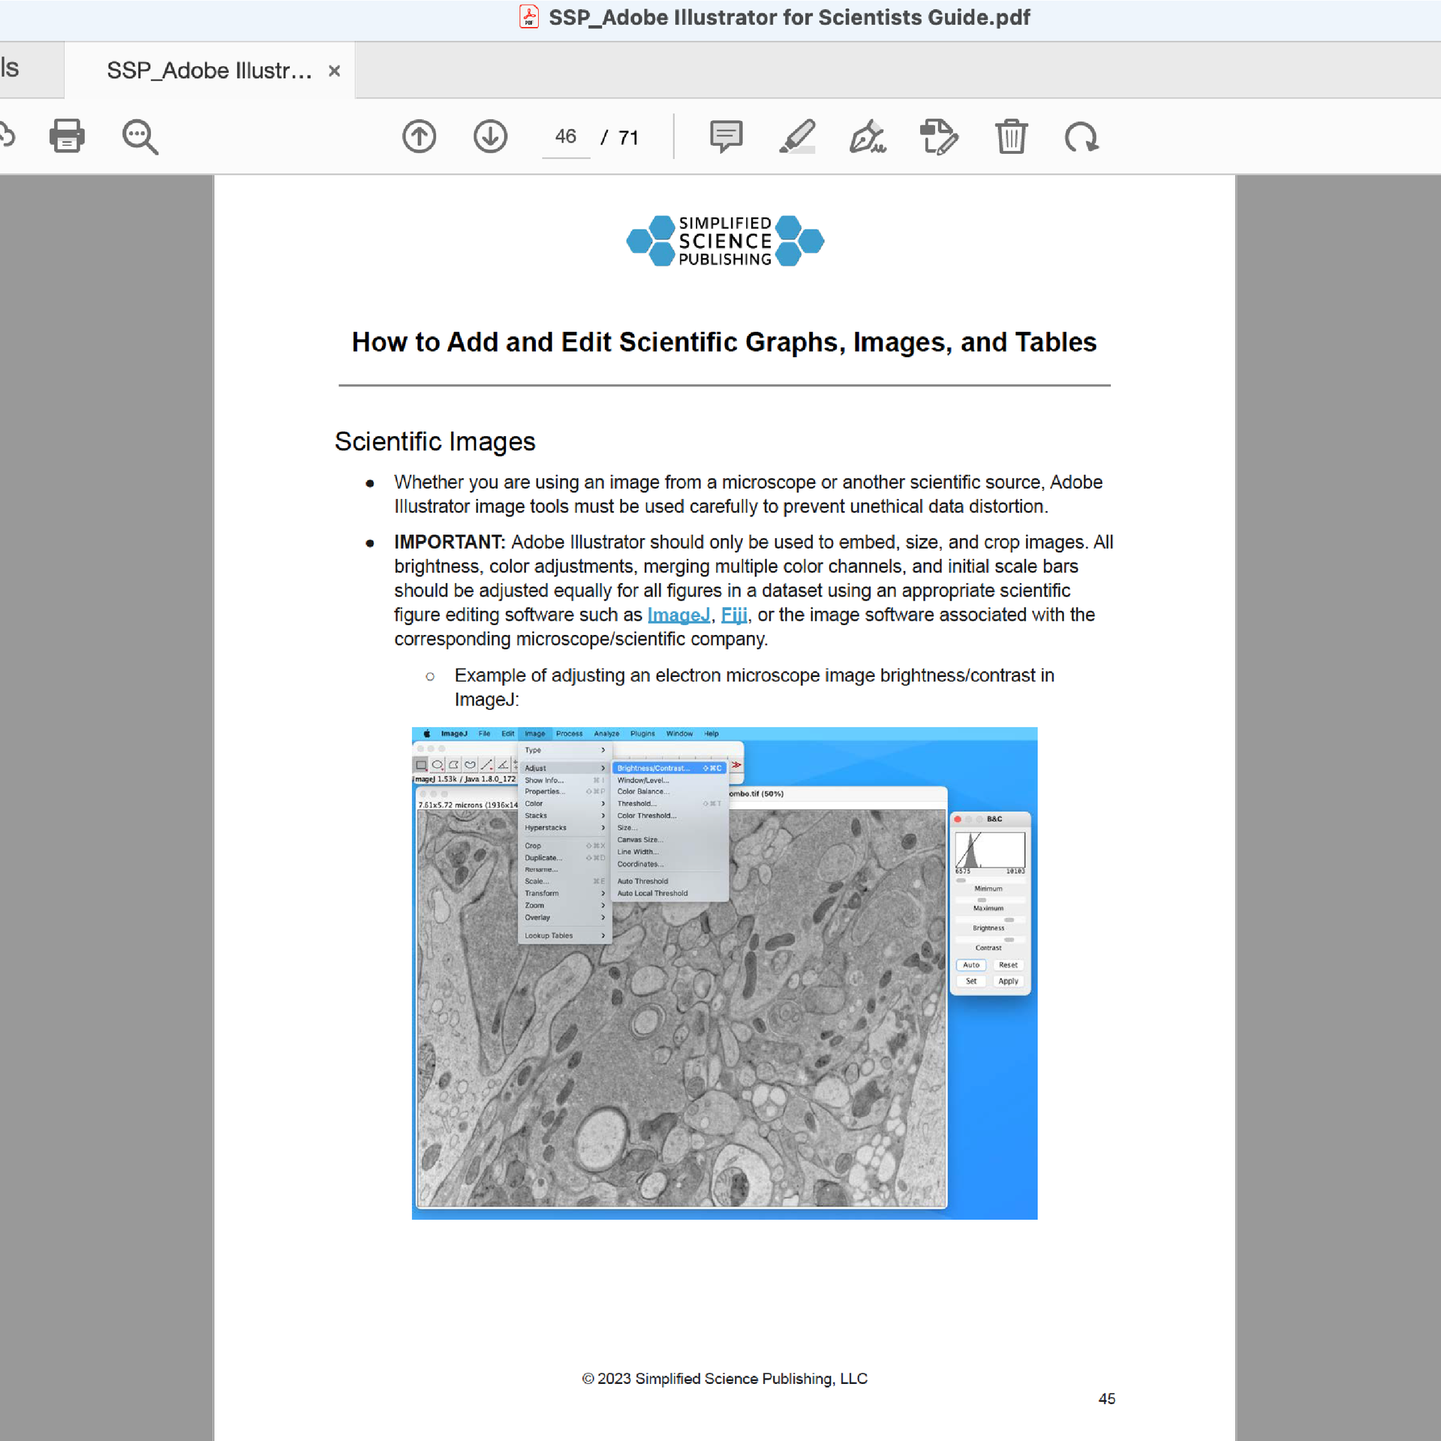Click the delete trash can icon

coord(1011,137)
